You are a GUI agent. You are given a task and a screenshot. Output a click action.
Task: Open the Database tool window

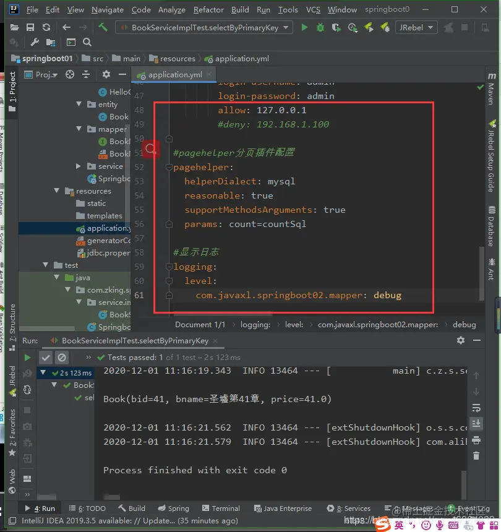point(492,226)
